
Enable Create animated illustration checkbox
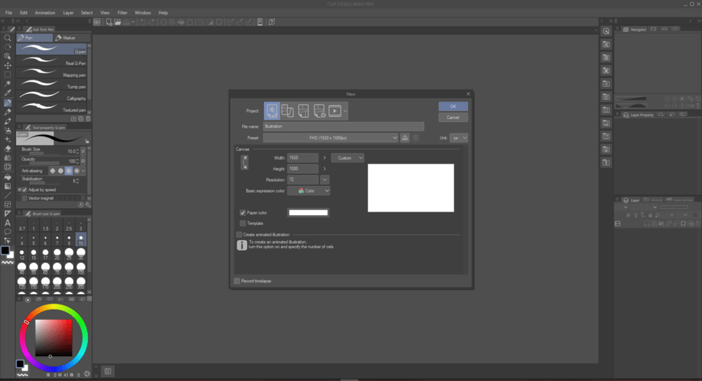pyautogui.click(x=238, y=234)
